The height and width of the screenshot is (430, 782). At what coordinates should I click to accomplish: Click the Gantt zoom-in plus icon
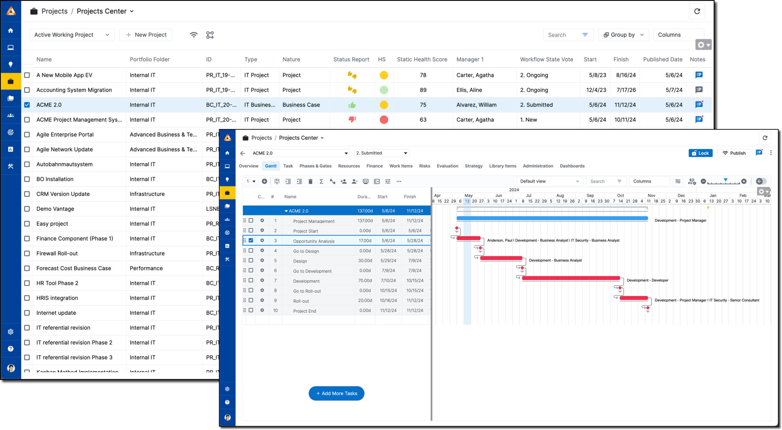coord(744,182)
